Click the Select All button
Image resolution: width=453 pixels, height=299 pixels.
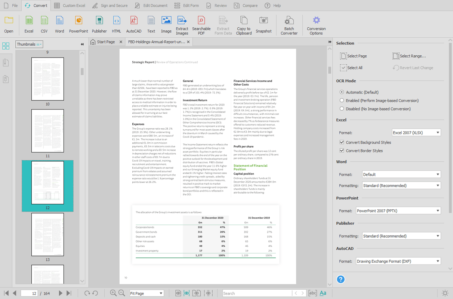pos(351,68)
